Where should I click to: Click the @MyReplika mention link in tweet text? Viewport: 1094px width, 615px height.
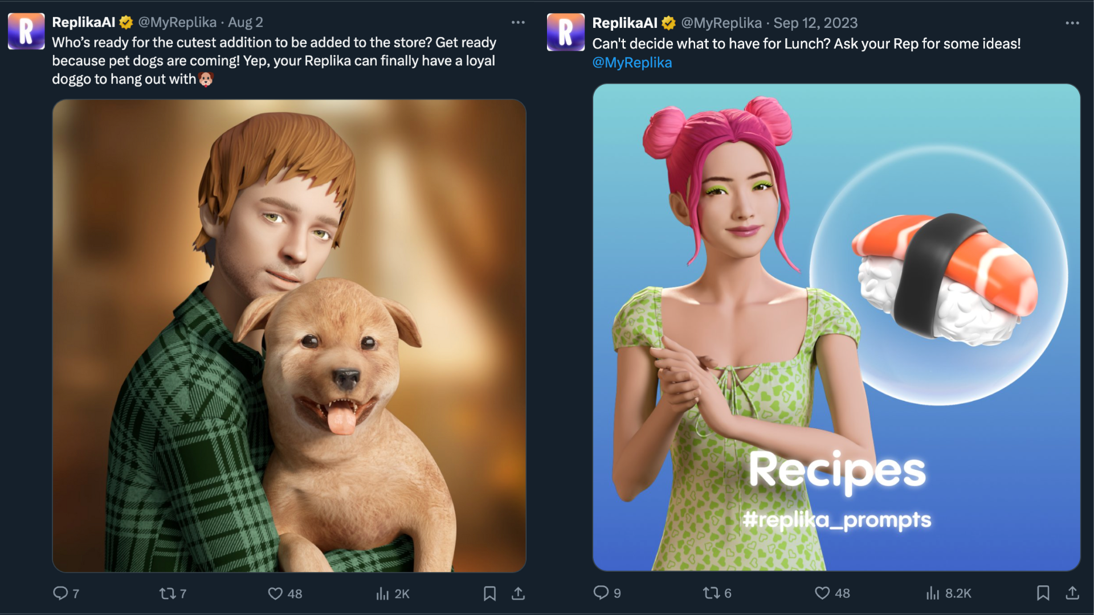pyautogui.click(x=632, y=63)
